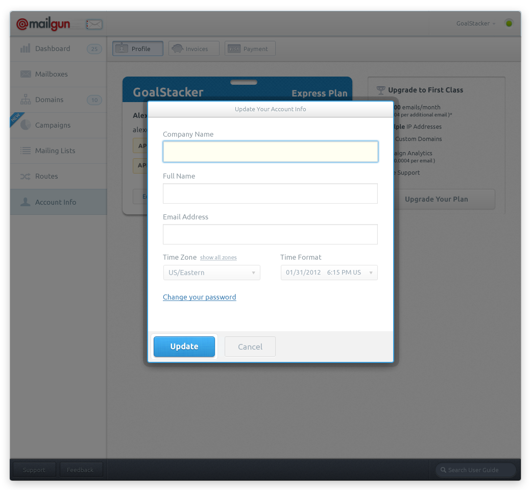The image size is (531, 490).
Task: Click the Domains network icon
Action: [26, 100]
